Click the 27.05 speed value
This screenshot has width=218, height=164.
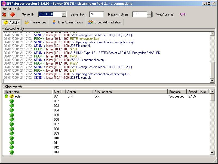coord(192,96)
